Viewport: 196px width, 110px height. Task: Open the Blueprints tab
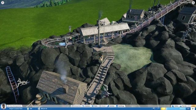(x=76, y=106)
